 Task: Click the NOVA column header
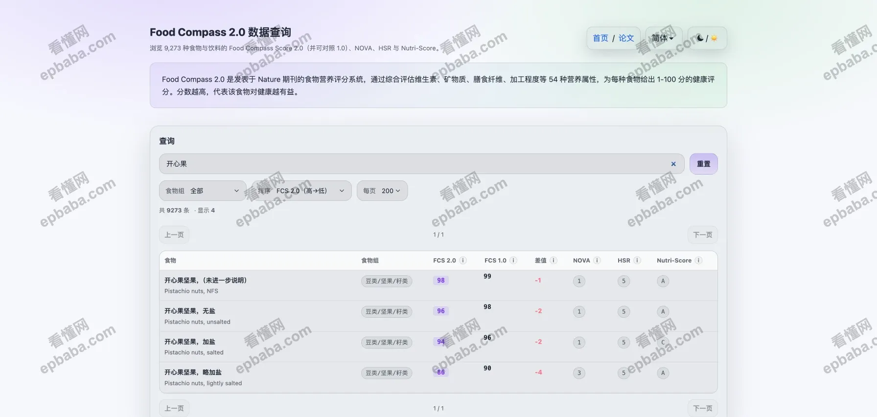click(x=581, y=261)
